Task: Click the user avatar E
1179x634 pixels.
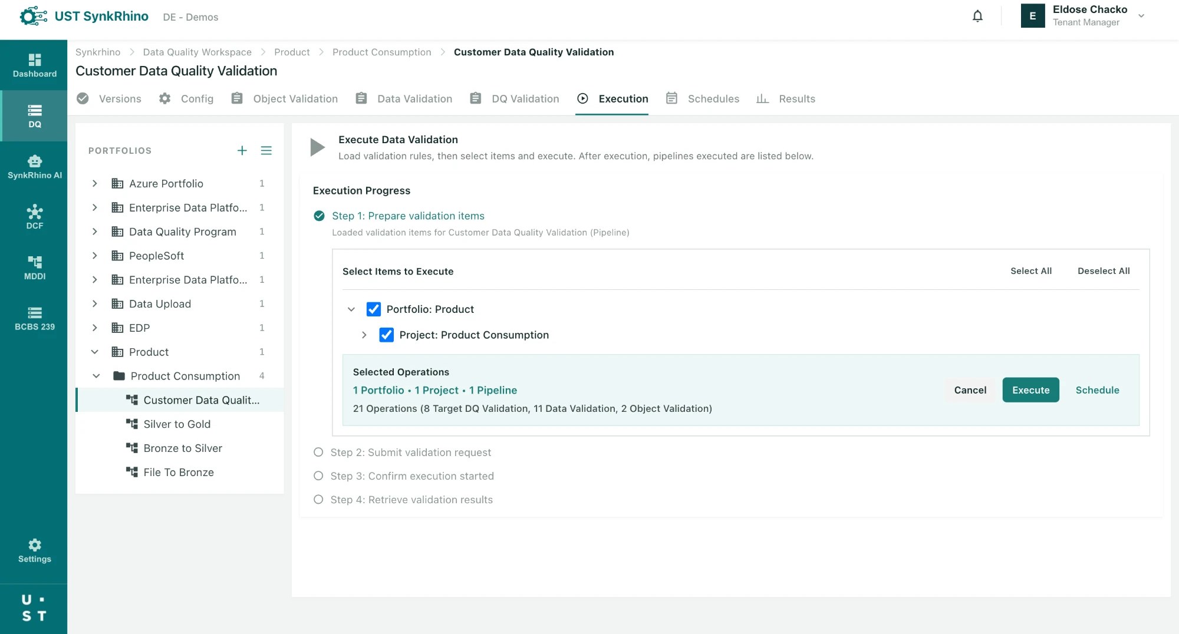Action: 1032,16
